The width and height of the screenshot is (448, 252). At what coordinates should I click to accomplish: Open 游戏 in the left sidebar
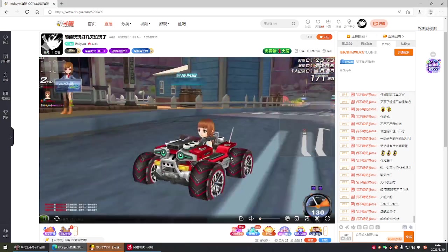(6, 77)
